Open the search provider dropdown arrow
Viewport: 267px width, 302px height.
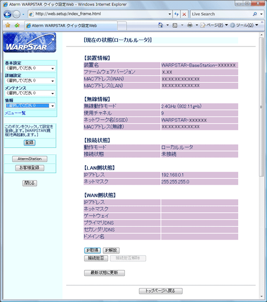(x=262, y=14)
